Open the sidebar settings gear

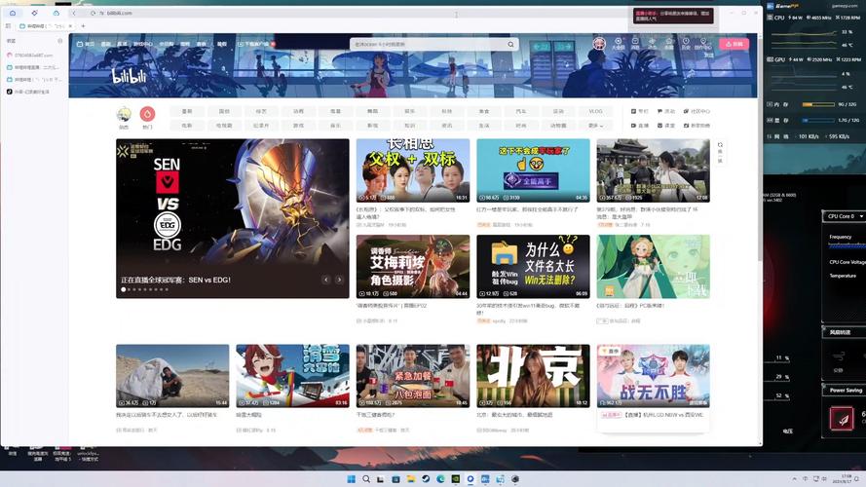[x=59, y=41]
